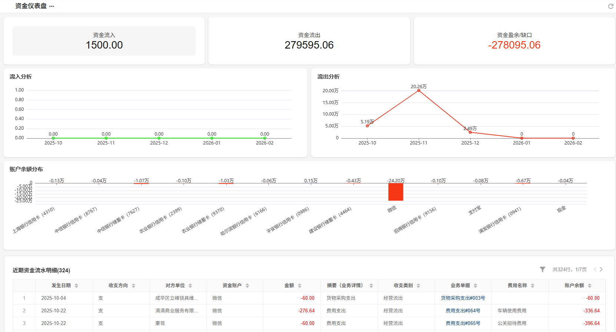The width and height of the screenshot is (616, 332).
Task: Sort by 业务单据 column arrows
Action: click(475, 286)
